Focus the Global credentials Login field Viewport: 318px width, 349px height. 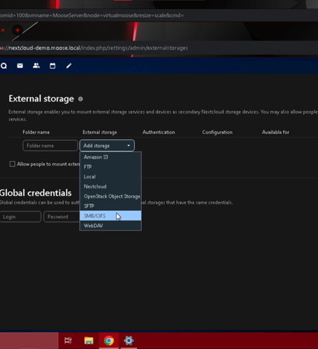point(21,216)
